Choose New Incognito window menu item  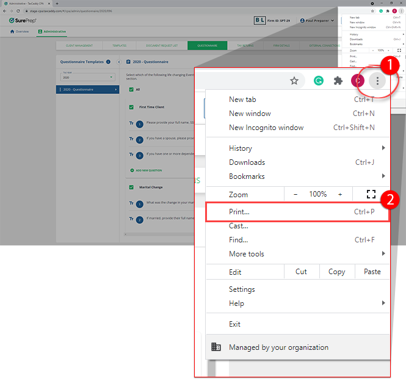tap(266, 128)
